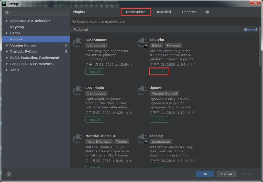The image size is (263, 182).
Task: Click the CSV Plugin icon
Action: point(78,91)
